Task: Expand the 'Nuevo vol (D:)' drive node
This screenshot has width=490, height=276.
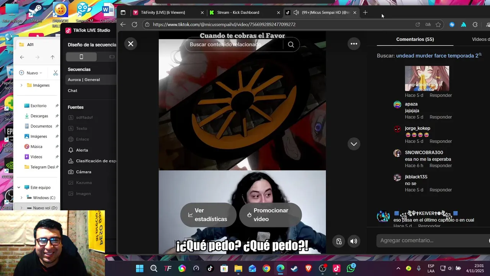Action: 21,208
